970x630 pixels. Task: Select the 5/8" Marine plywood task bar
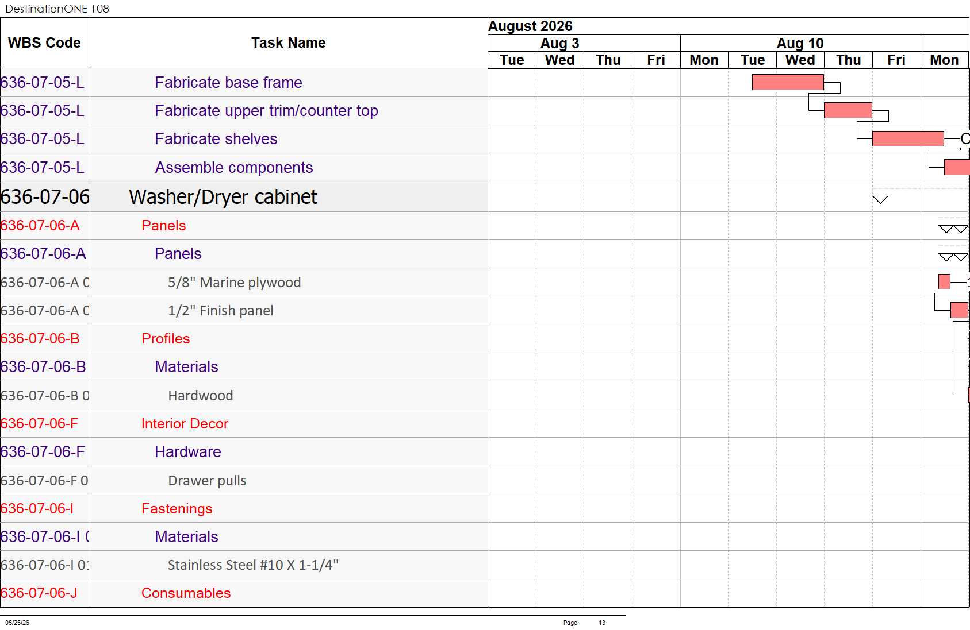pos(944,281)
